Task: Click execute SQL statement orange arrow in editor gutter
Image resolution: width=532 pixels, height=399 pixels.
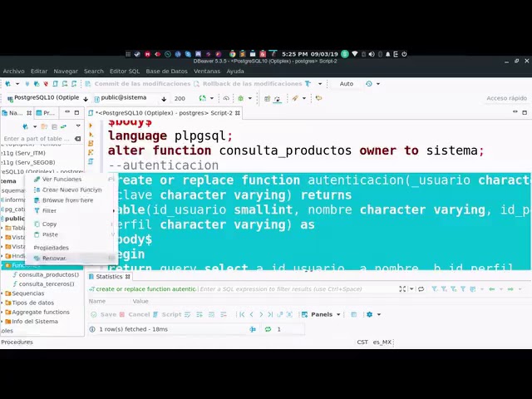Action: pyautogui.click(x=91, y=126)
